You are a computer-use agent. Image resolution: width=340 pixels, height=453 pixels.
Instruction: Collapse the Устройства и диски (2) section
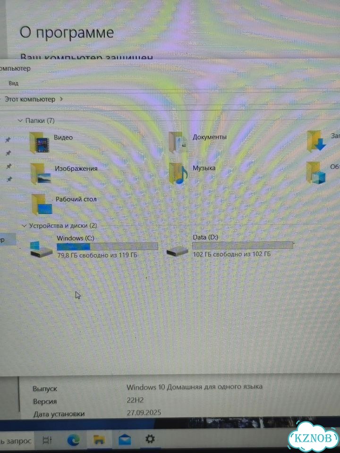pos(24,226)
